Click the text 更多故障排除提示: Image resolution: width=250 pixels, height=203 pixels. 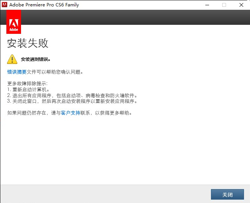[27, 83]
